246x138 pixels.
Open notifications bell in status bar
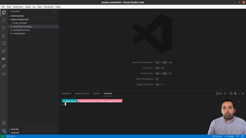(243, 136)
